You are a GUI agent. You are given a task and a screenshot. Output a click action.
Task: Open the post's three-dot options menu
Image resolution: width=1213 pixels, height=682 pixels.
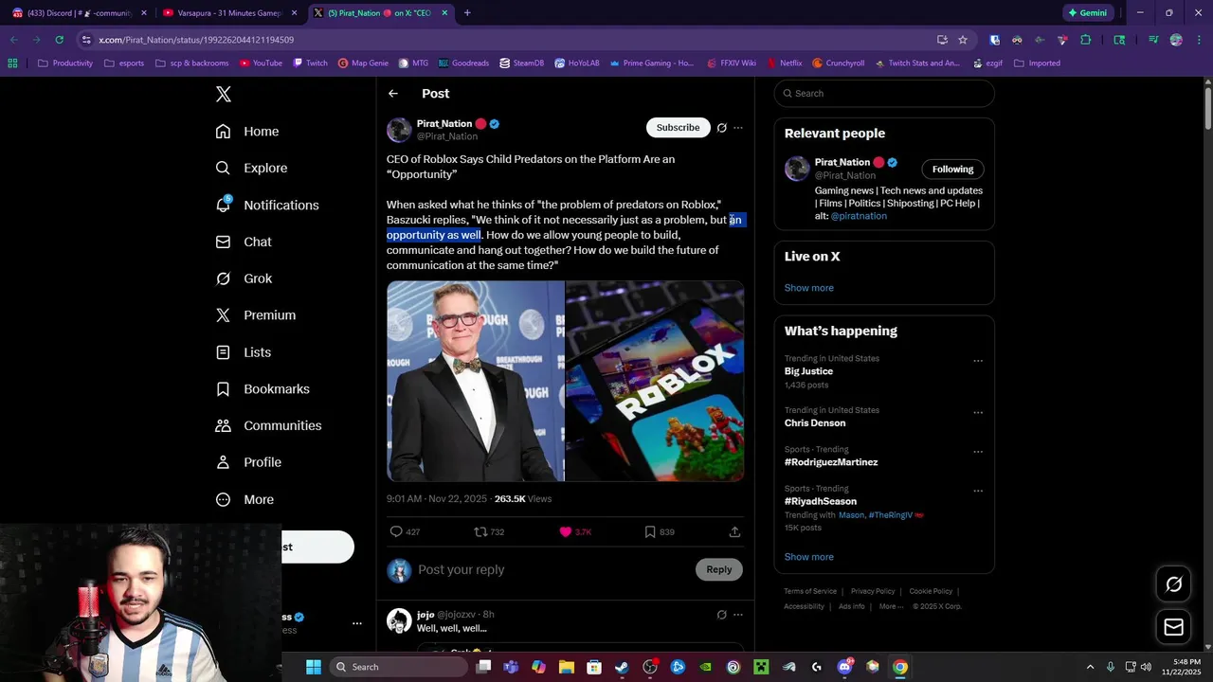coord(738,128)
